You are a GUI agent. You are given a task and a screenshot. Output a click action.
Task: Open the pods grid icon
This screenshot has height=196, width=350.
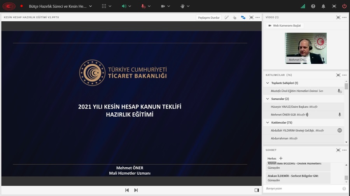click(104, 6)
